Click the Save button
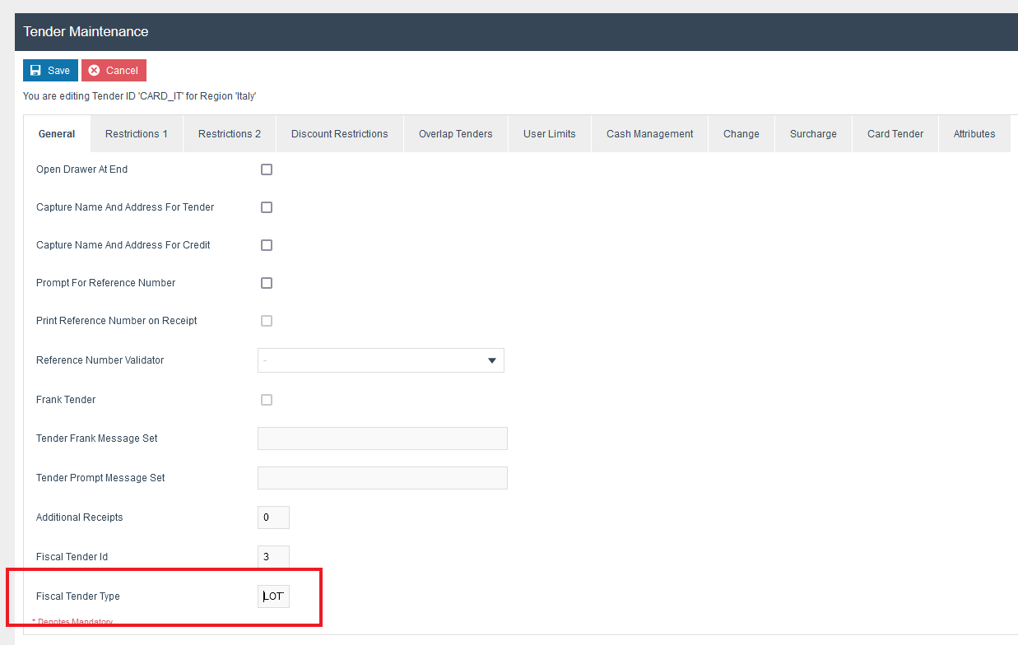Image resolution: width=1018 pixels, height=645 pixels. pyautogui.click(x=50, y=71)
